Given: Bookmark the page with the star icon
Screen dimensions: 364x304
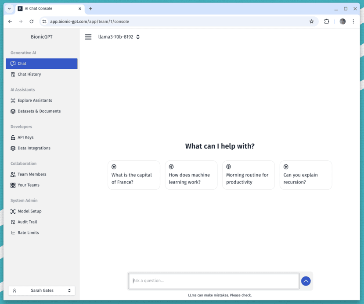Looking at the screenshot, I should point(311,21).
